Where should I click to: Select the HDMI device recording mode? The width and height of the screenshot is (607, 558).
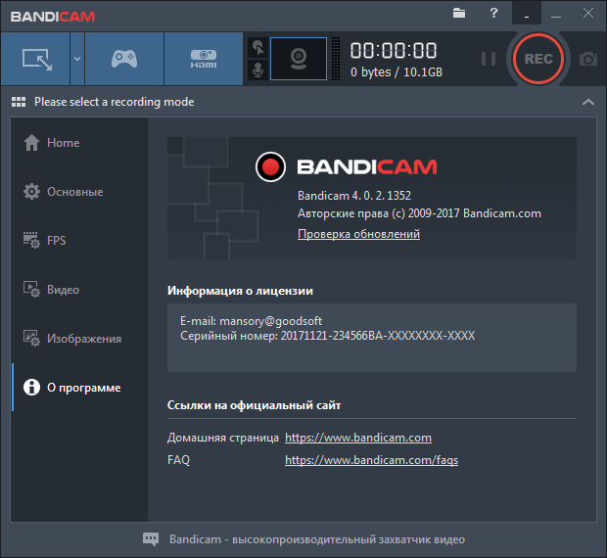(x=203, y=59)
